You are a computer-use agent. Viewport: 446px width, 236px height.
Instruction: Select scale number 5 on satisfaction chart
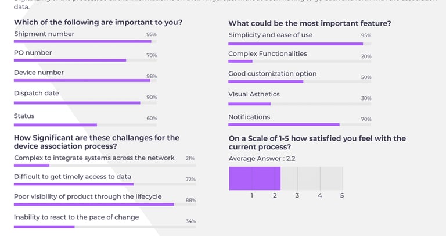pyautogui.click(x=342, y=196)
